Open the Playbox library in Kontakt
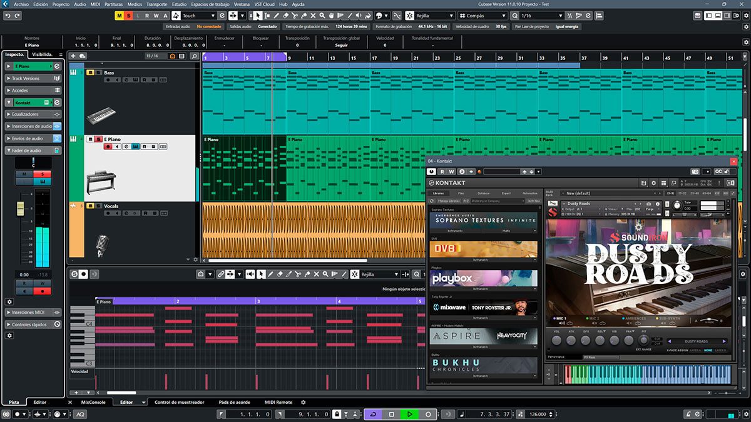Viewport: 751px width, 422px height. 483,279
